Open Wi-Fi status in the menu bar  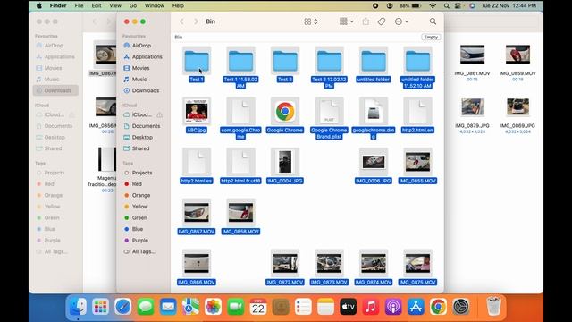click(x=433, y=5)
